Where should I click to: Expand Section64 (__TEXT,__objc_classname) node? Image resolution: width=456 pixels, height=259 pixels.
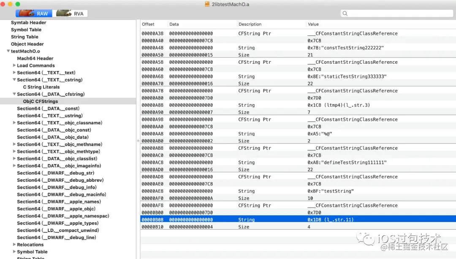(14, 123)
